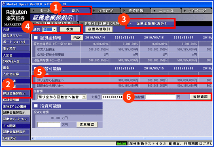Image resolution: width=214 pixels, height=147 pixels.
Task: Open 出金 in the sidebar
Action: point(16,68)
